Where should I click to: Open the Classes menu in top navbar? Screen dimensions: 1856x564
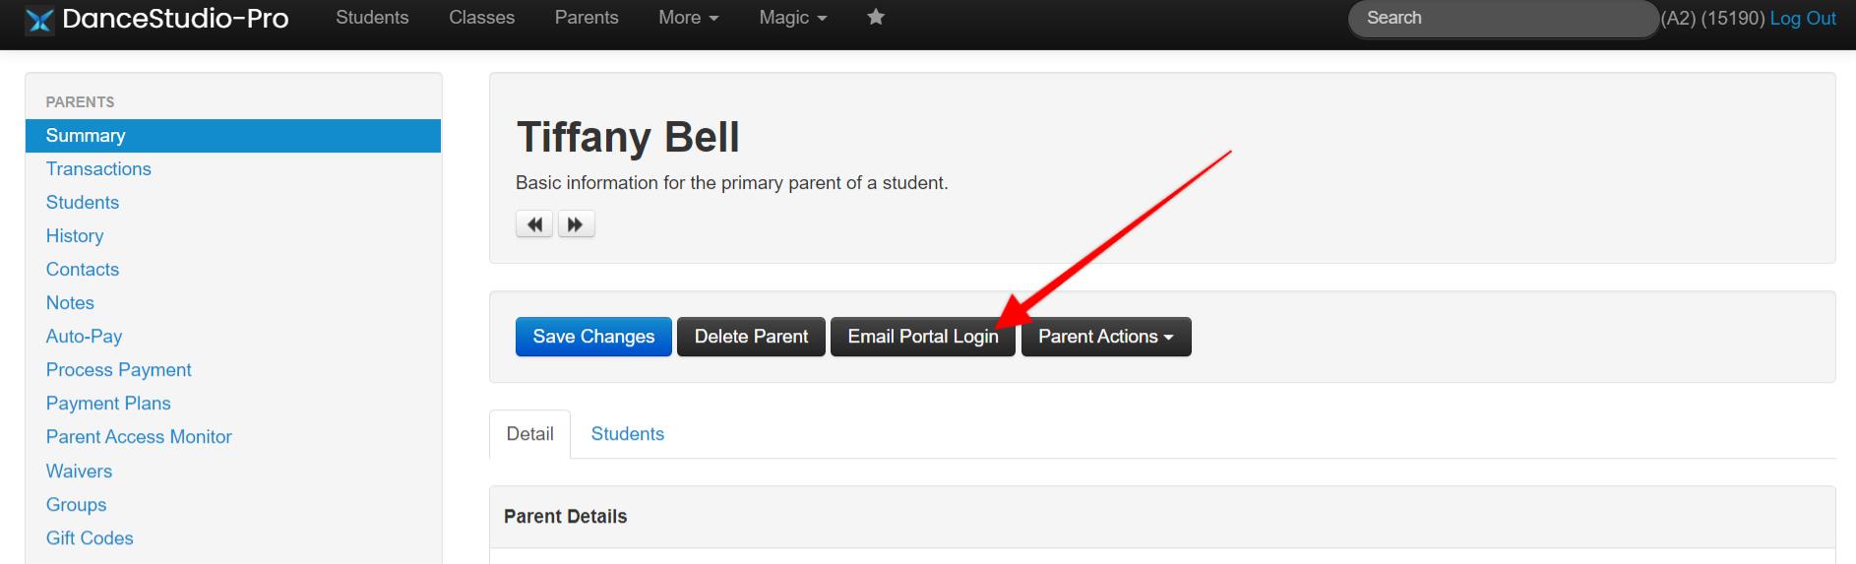(481, 18)
